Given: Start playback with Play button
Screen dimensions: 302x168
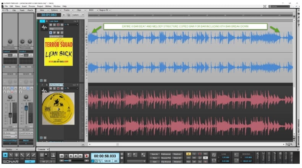Looking at the screenshot, I should coord(71,156).
